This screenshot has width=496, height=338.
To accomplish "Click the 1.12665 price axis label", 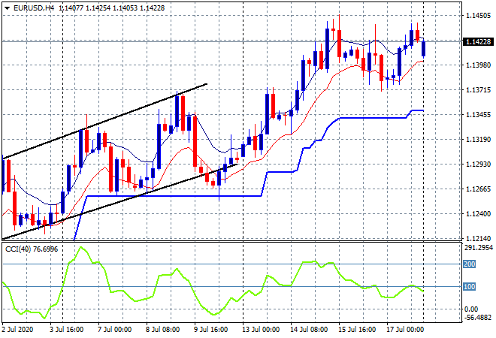I will [x=479, y=189].
